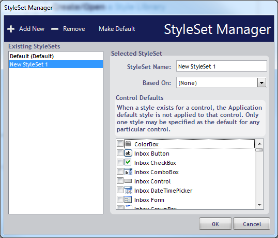Click Make Default in the toolbar
The width and height of the screenshot is (278, 238).
(x=117, y=29)
